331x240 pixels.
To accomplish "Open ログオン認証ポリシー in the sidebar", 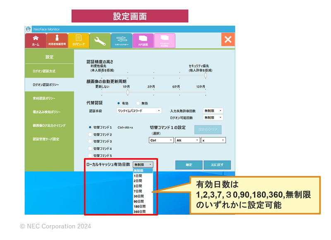I will pyautogui.click(x=49, y=85).
